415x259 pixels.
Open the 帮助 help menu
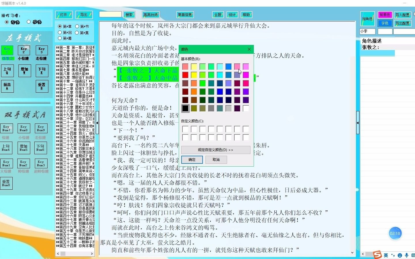[246, 15]
